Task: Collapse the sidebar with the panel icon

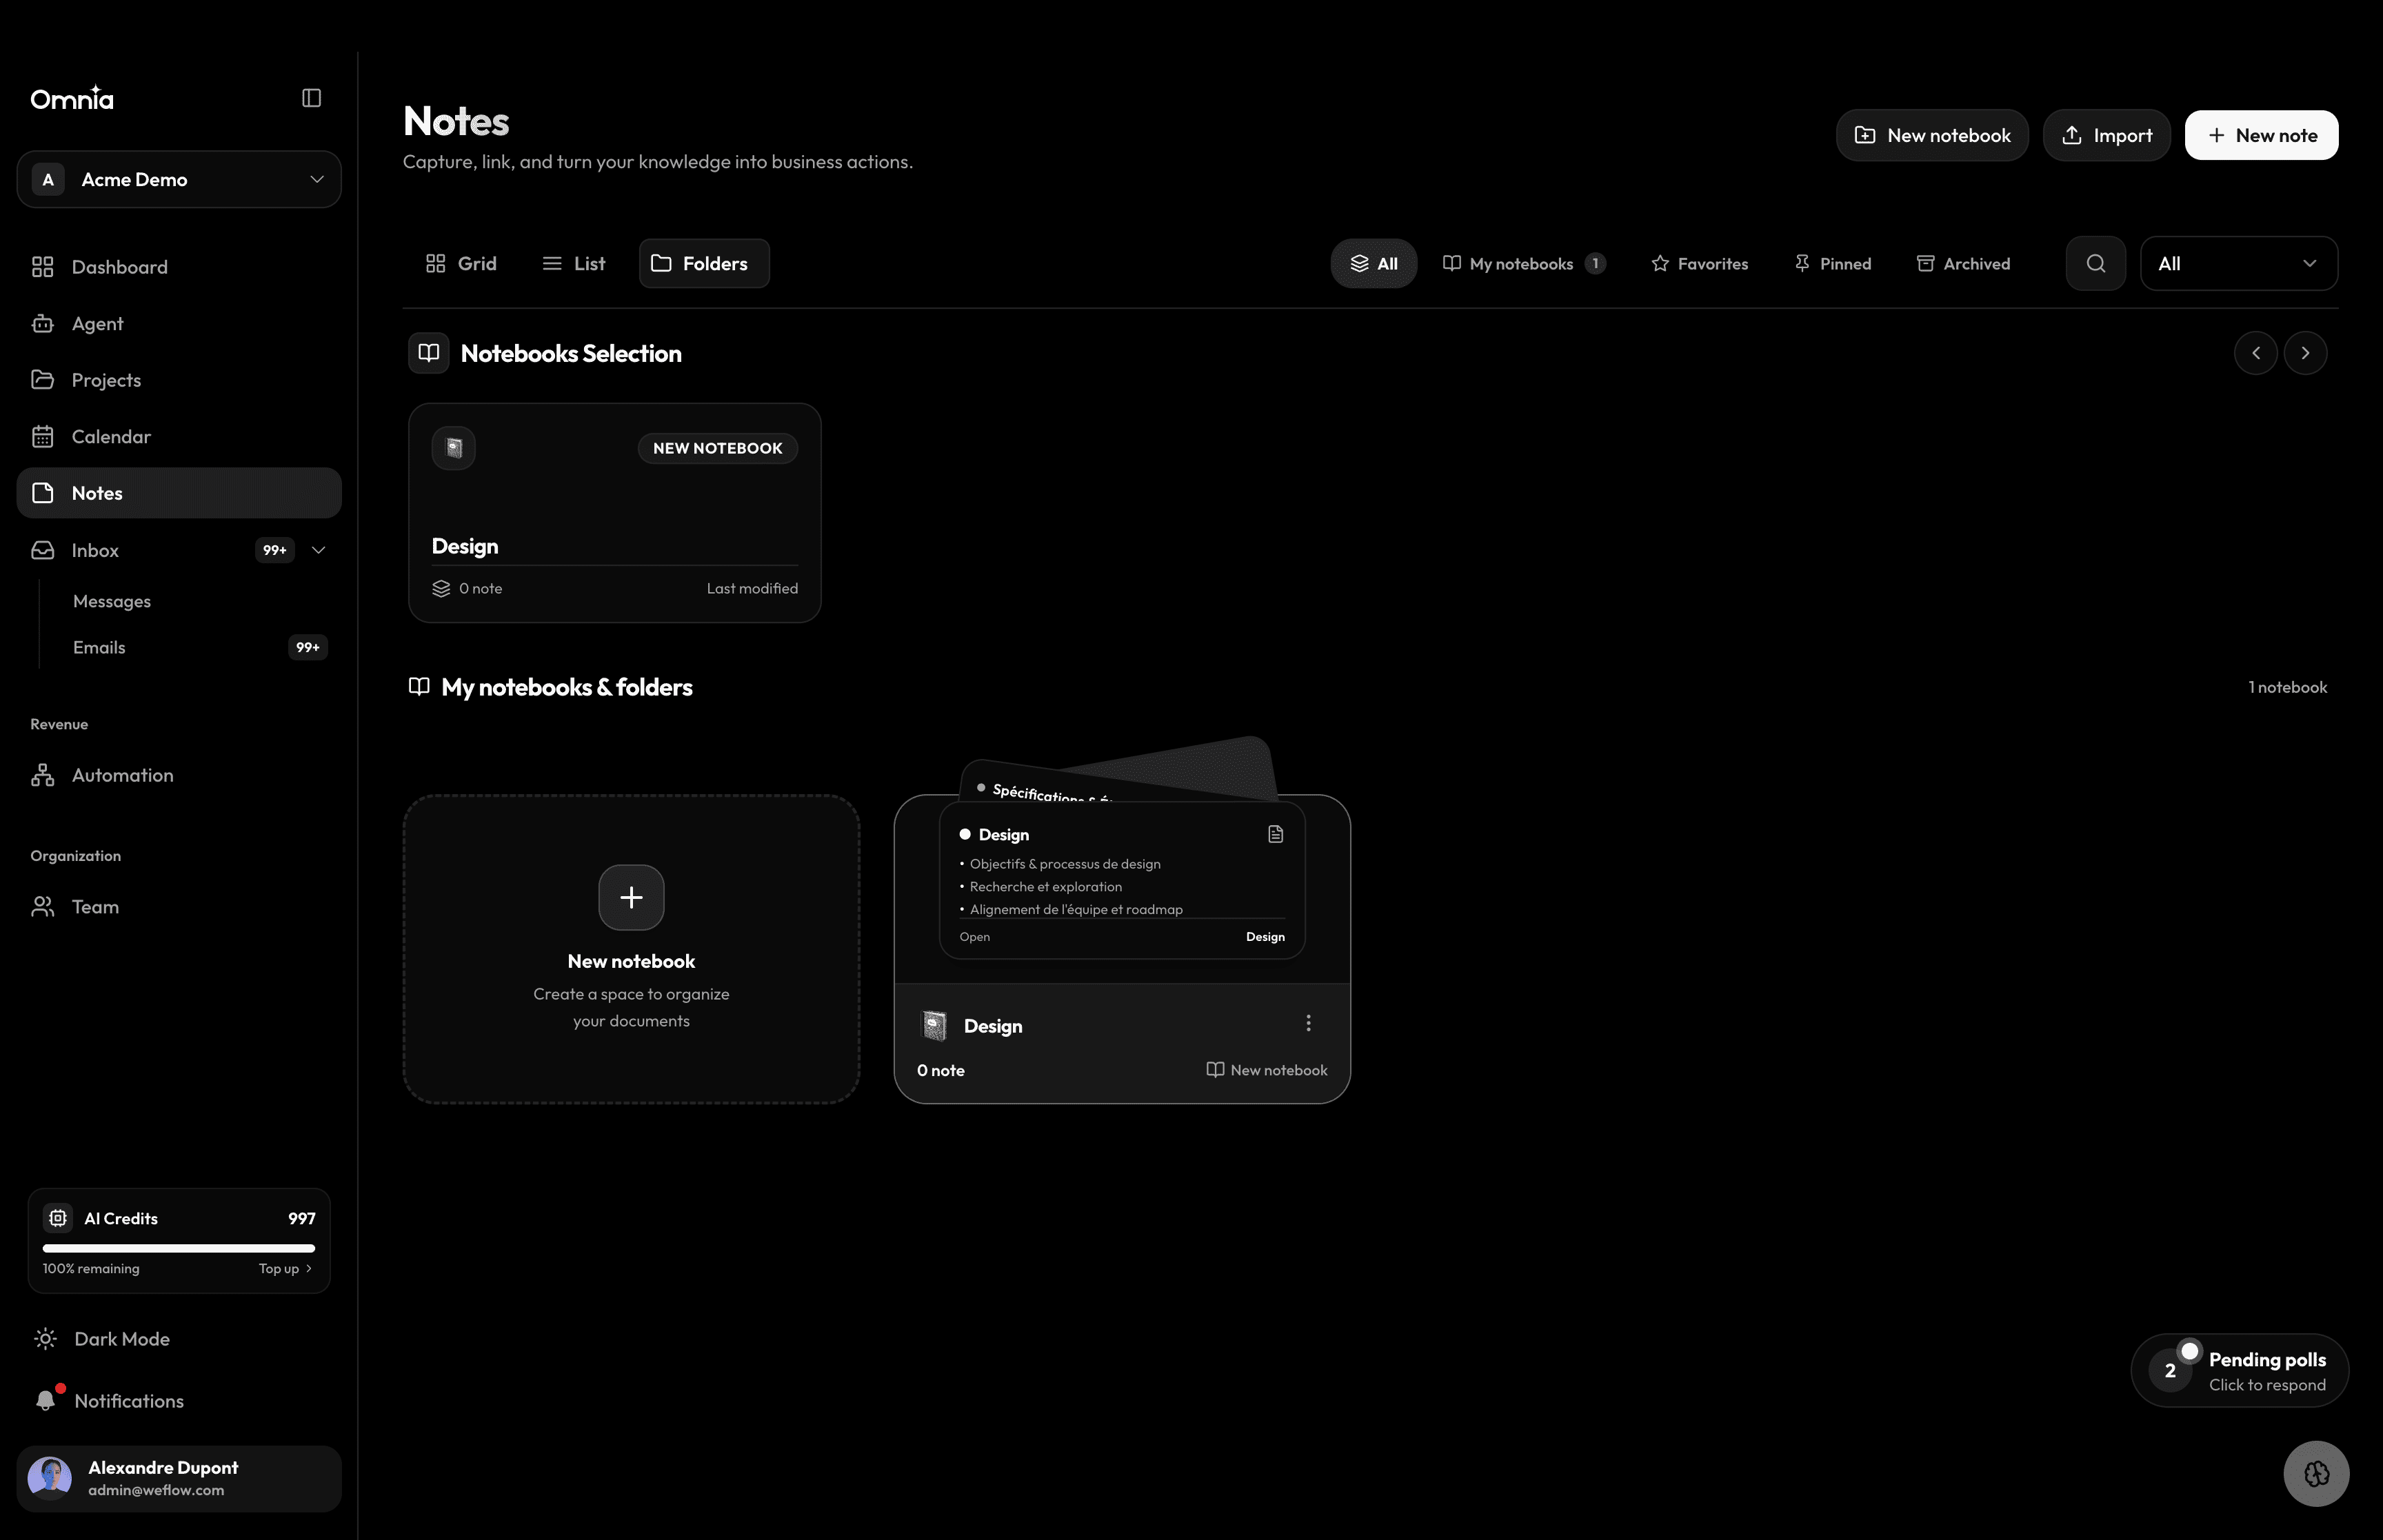Action: [311, 98]
